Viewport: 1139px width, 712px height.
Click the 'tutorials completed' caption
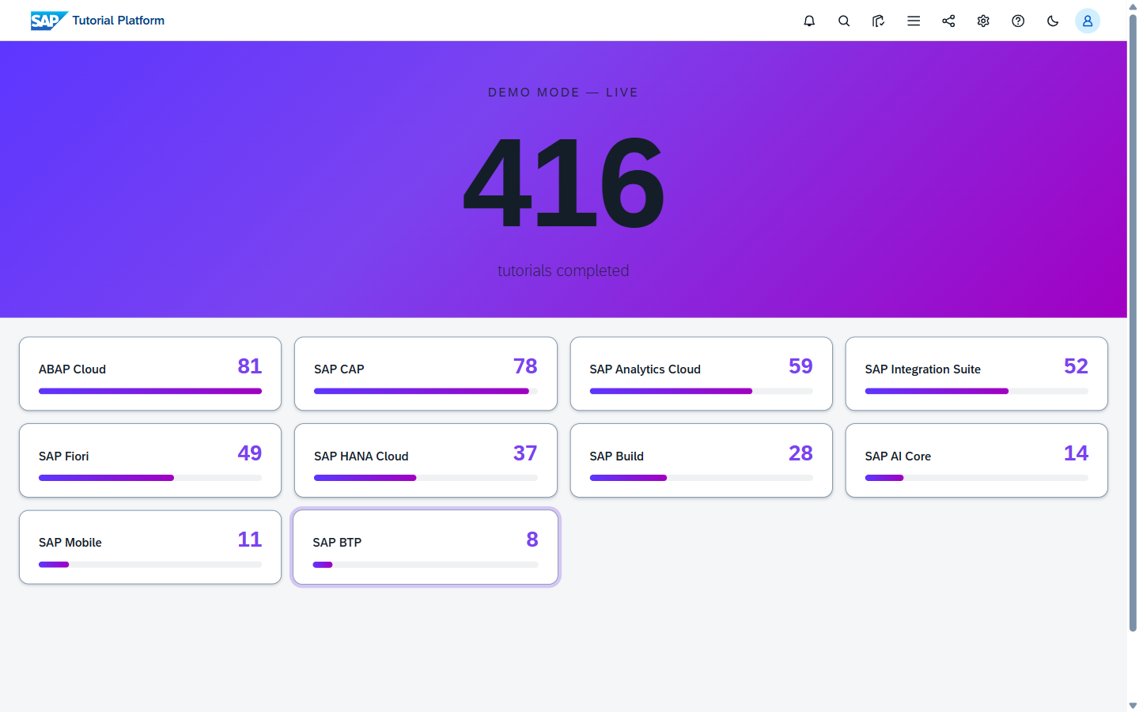563,271
